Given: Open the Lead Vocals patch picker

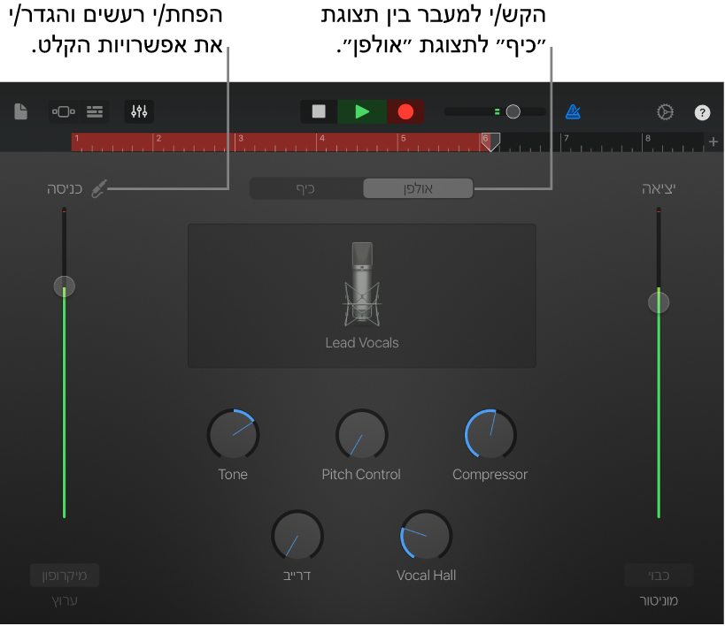Looking at the screenshot, I should pos(361,295).
